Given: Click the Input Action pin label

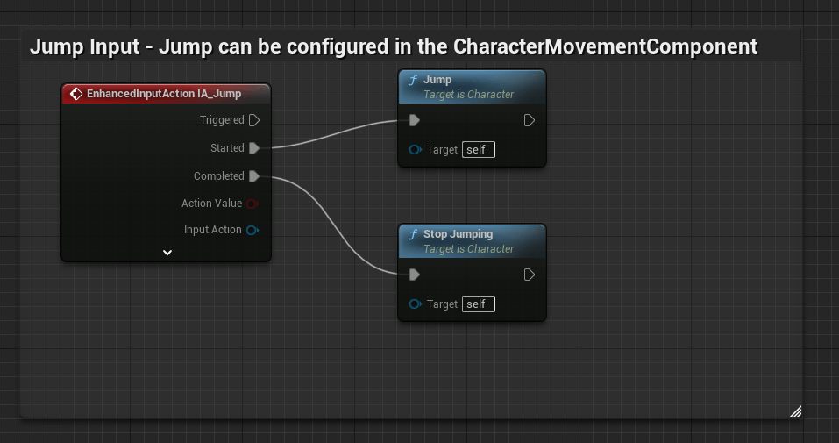Looking at the screenshot, I should [212, 230].
